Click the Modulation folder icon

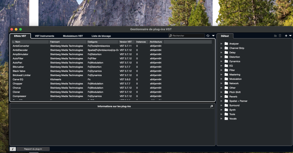coord(226,79)
